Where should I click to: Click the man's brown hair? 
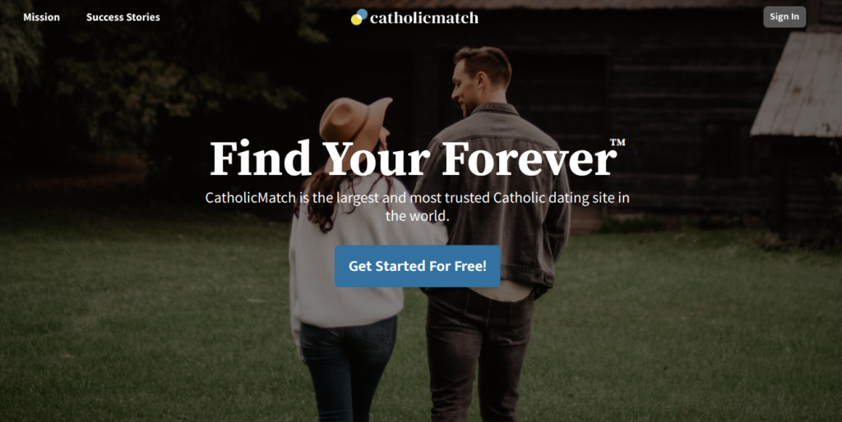point(483,63)
